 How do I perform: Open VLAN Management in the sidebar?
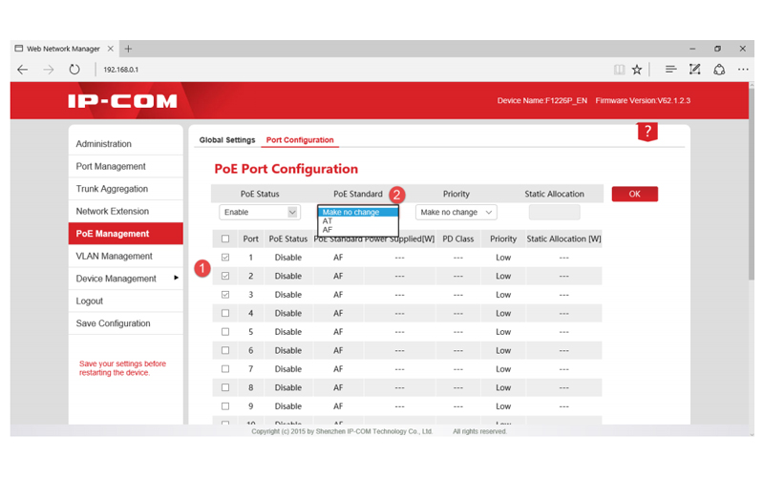coord(126,256)
